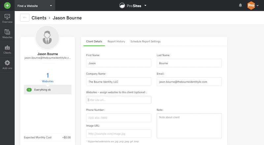This screenshot has height=145, width=264.
Task: Open the Websites sidebar icon
Action: coord(7,34)
